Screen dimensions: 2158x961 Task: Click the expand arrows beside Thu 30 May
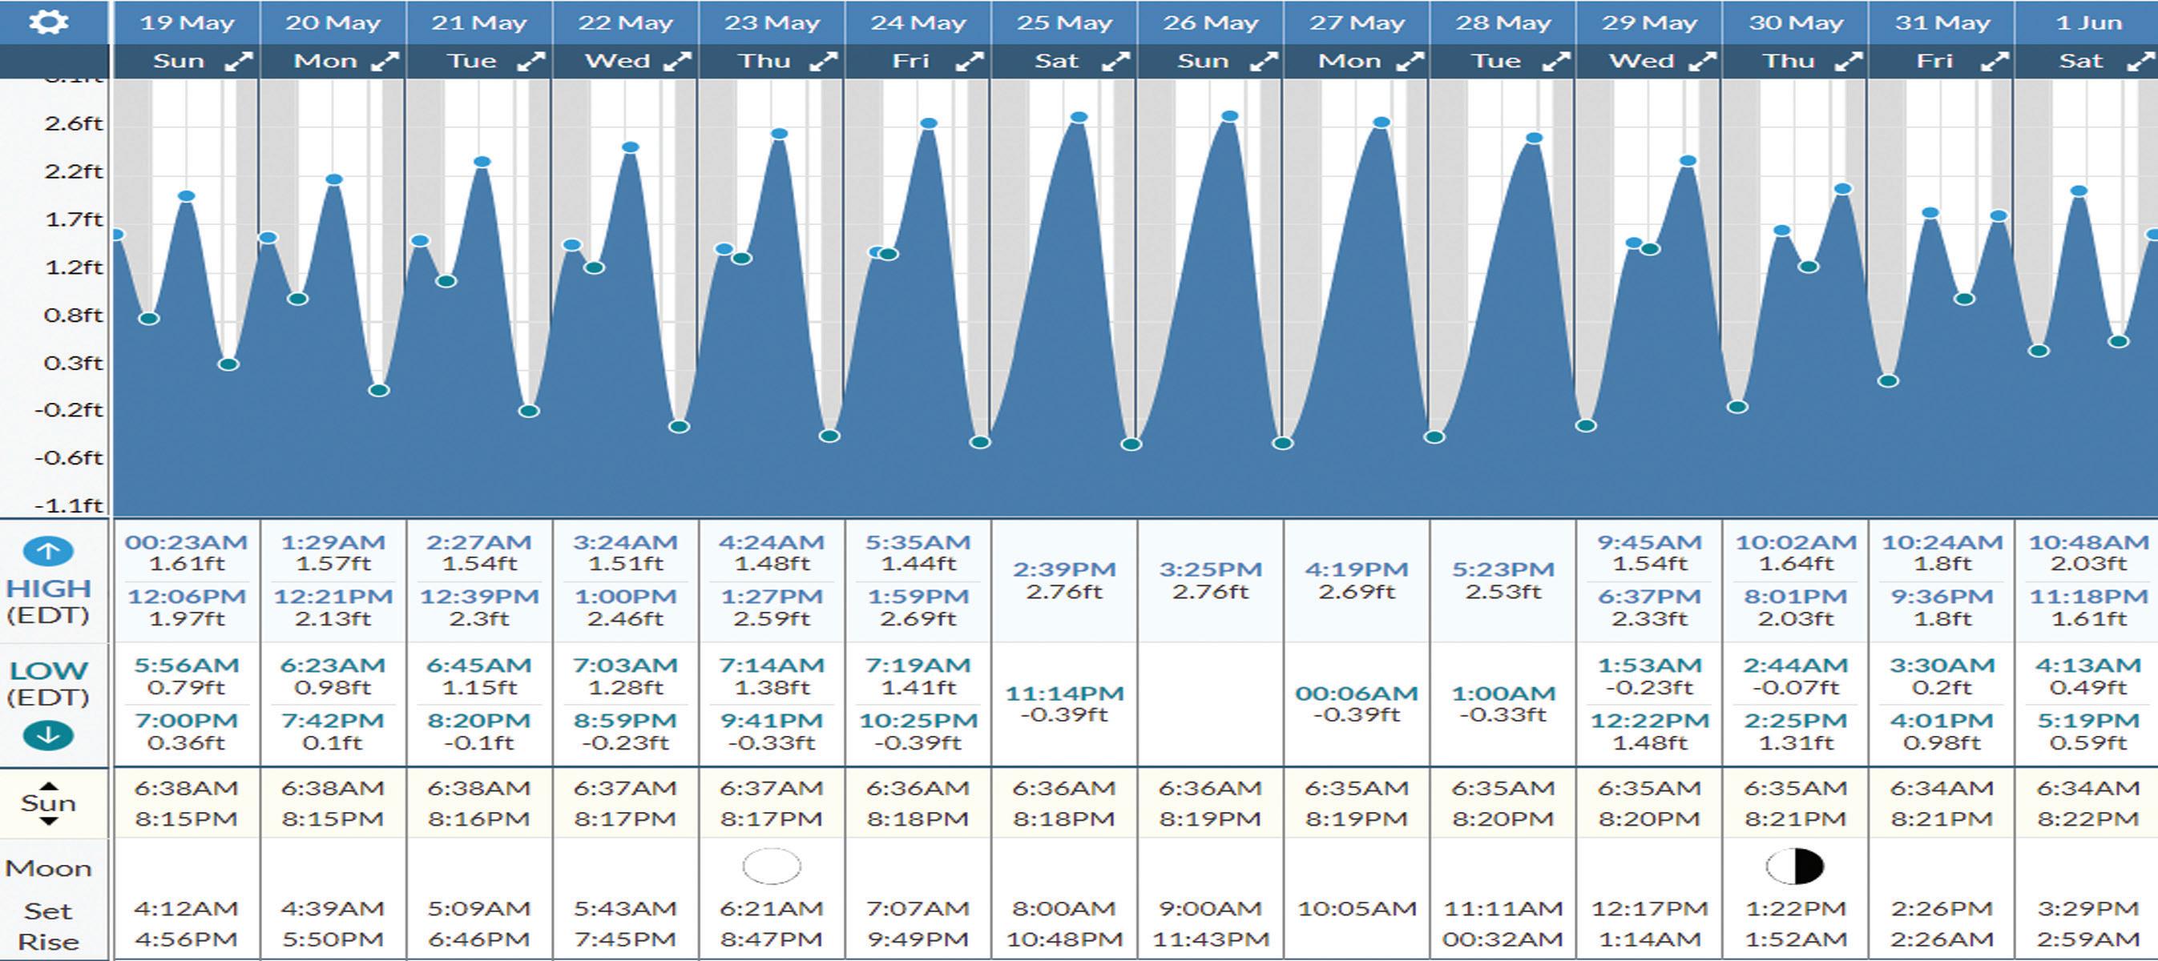1848,61
